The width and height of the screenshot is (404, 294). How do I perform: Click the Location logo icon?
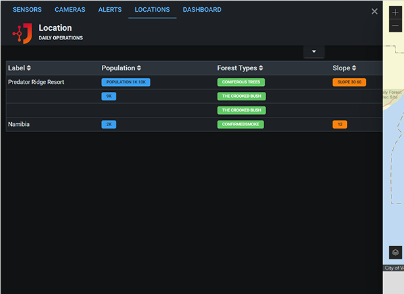(22, 33)
